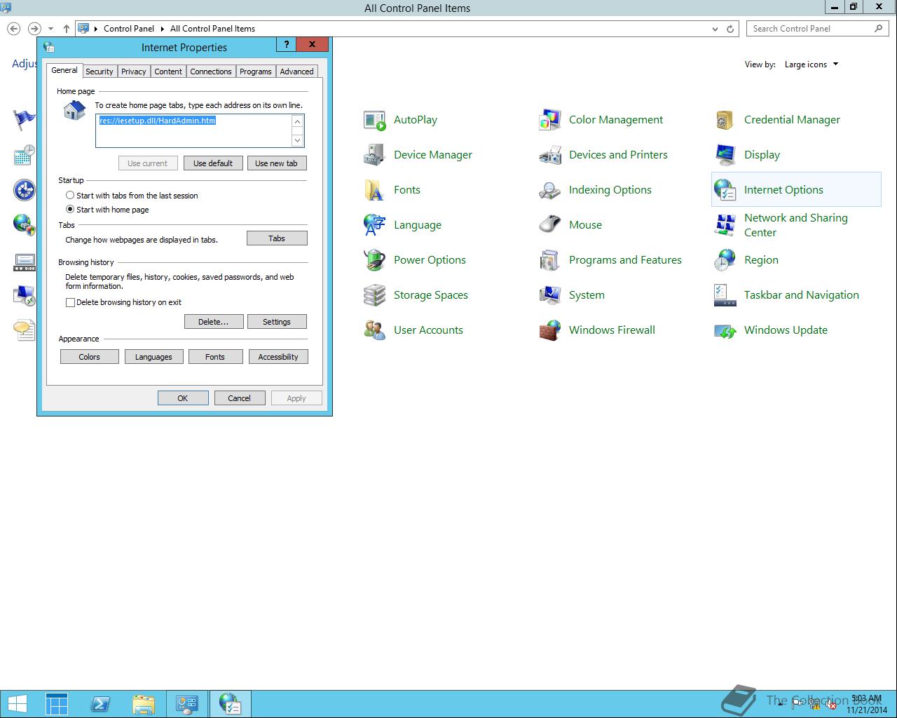Open the Windows Firewall icon

coord(550,330)
